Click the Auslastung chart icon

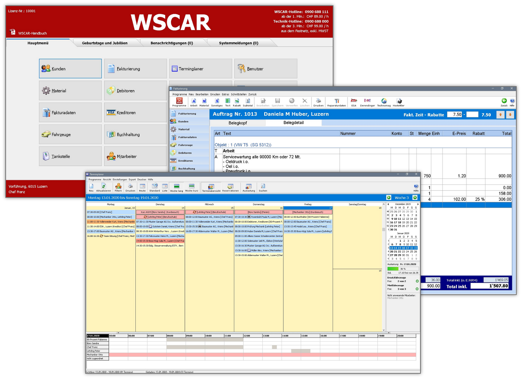pos(249,187)
